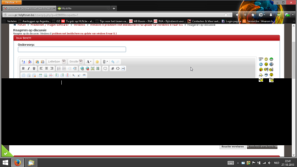Center-align the text
Viewport: 297px width, 167px height.
pos(47,69)
